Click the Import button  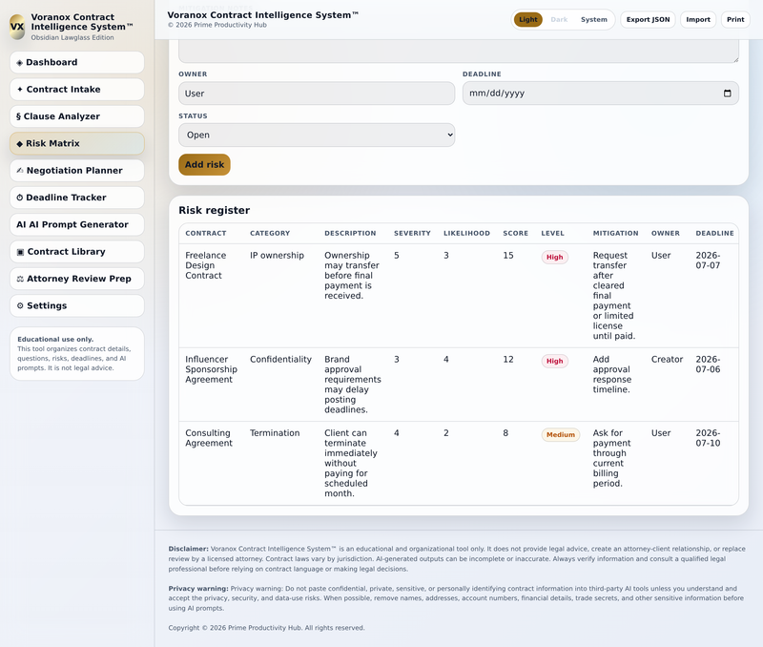click(698, 20)
